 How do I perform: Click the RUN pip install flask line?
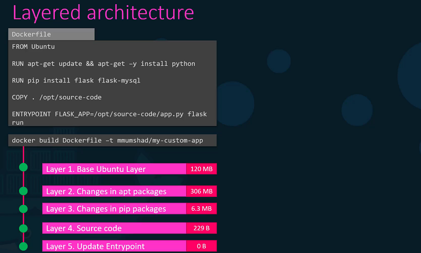(x=76, y=80)
